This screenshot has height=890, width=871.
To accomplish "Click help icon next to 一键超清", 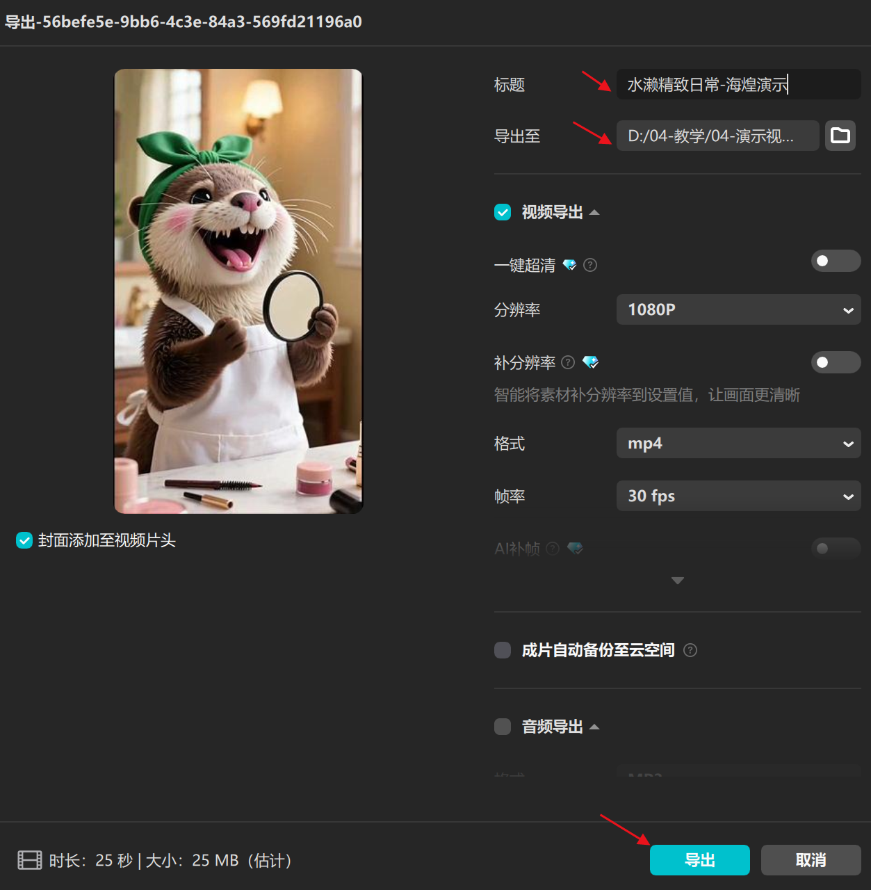I will [590, 265].
